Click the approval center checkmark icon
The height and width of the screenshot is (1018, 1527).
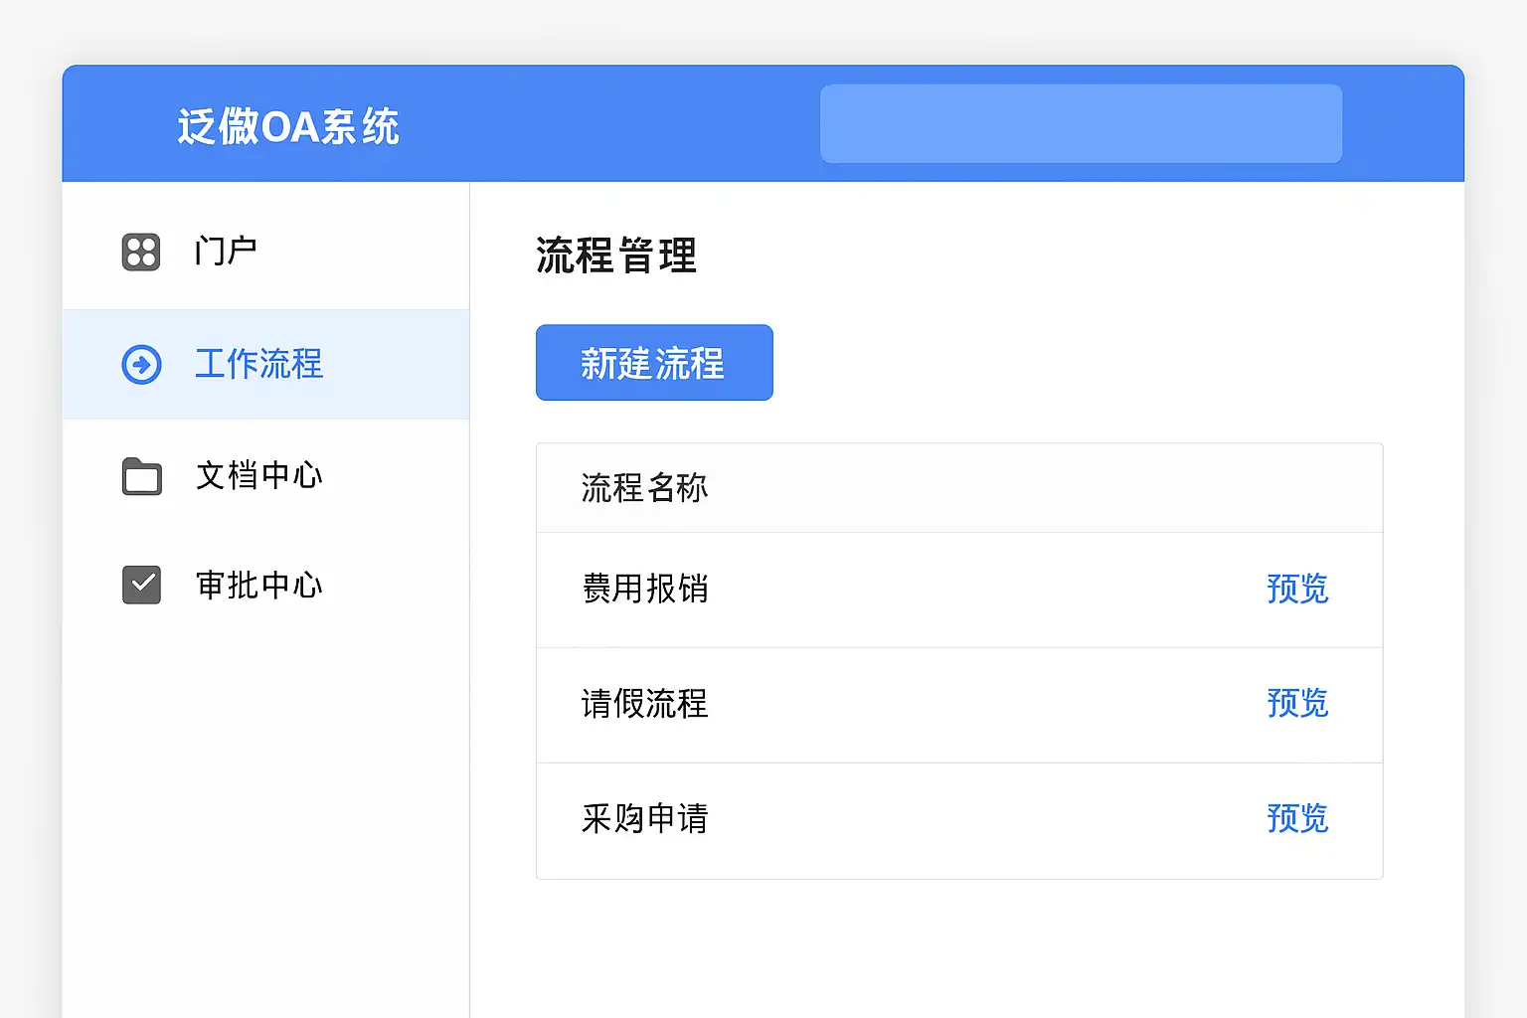pyautogui.click(x=141, y=586)
